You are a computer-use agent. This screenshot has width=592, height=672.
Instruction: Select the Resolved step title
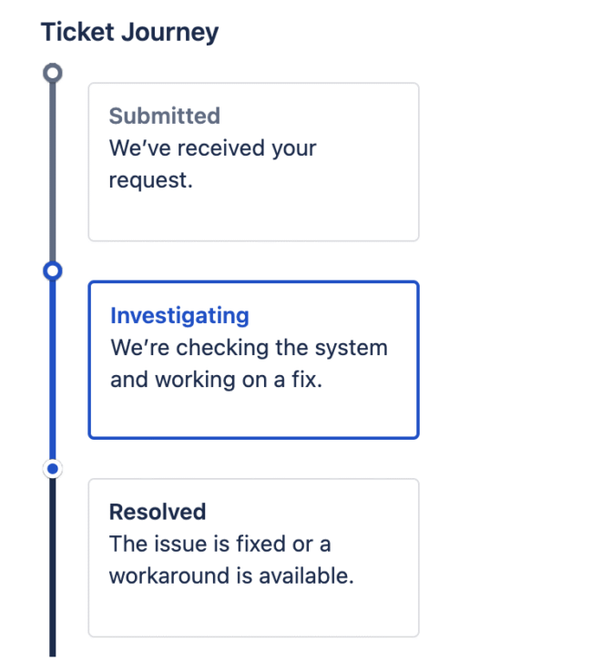[x=158, y=512]
